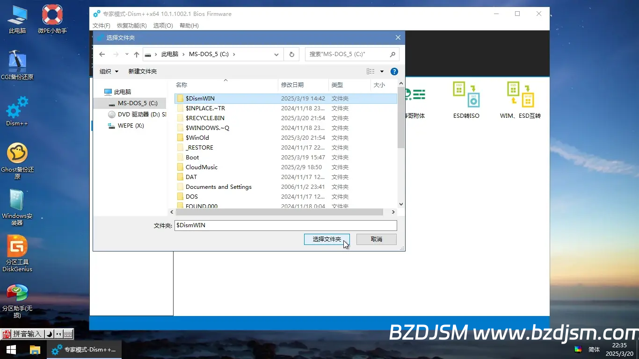Click the color tray icon
The height and width of the screenshot is (359, 639).
point(578,349)
